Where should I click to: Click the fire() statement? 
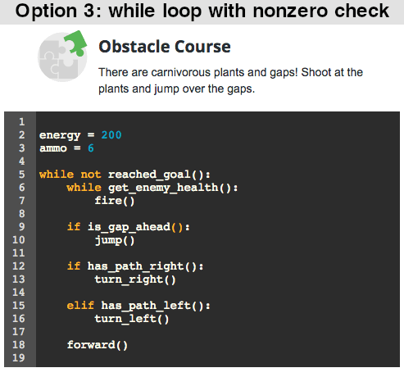coord(115,201)
